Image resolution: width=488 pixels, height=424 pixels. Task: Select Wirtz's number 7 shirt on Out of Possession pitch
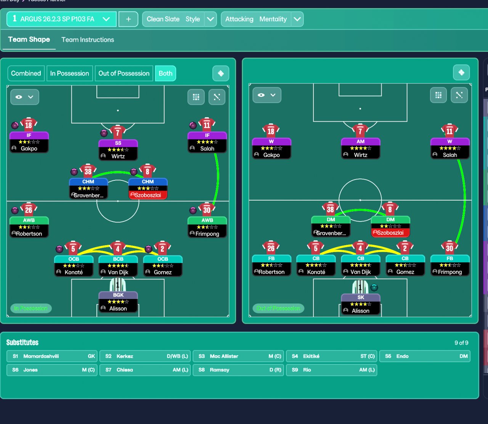(360, 131)
